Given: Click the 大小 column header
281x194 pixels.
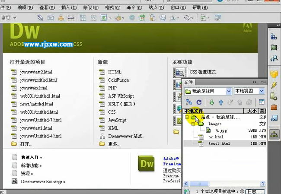Looking at the screenshot, I should click(x=251, y=111).
